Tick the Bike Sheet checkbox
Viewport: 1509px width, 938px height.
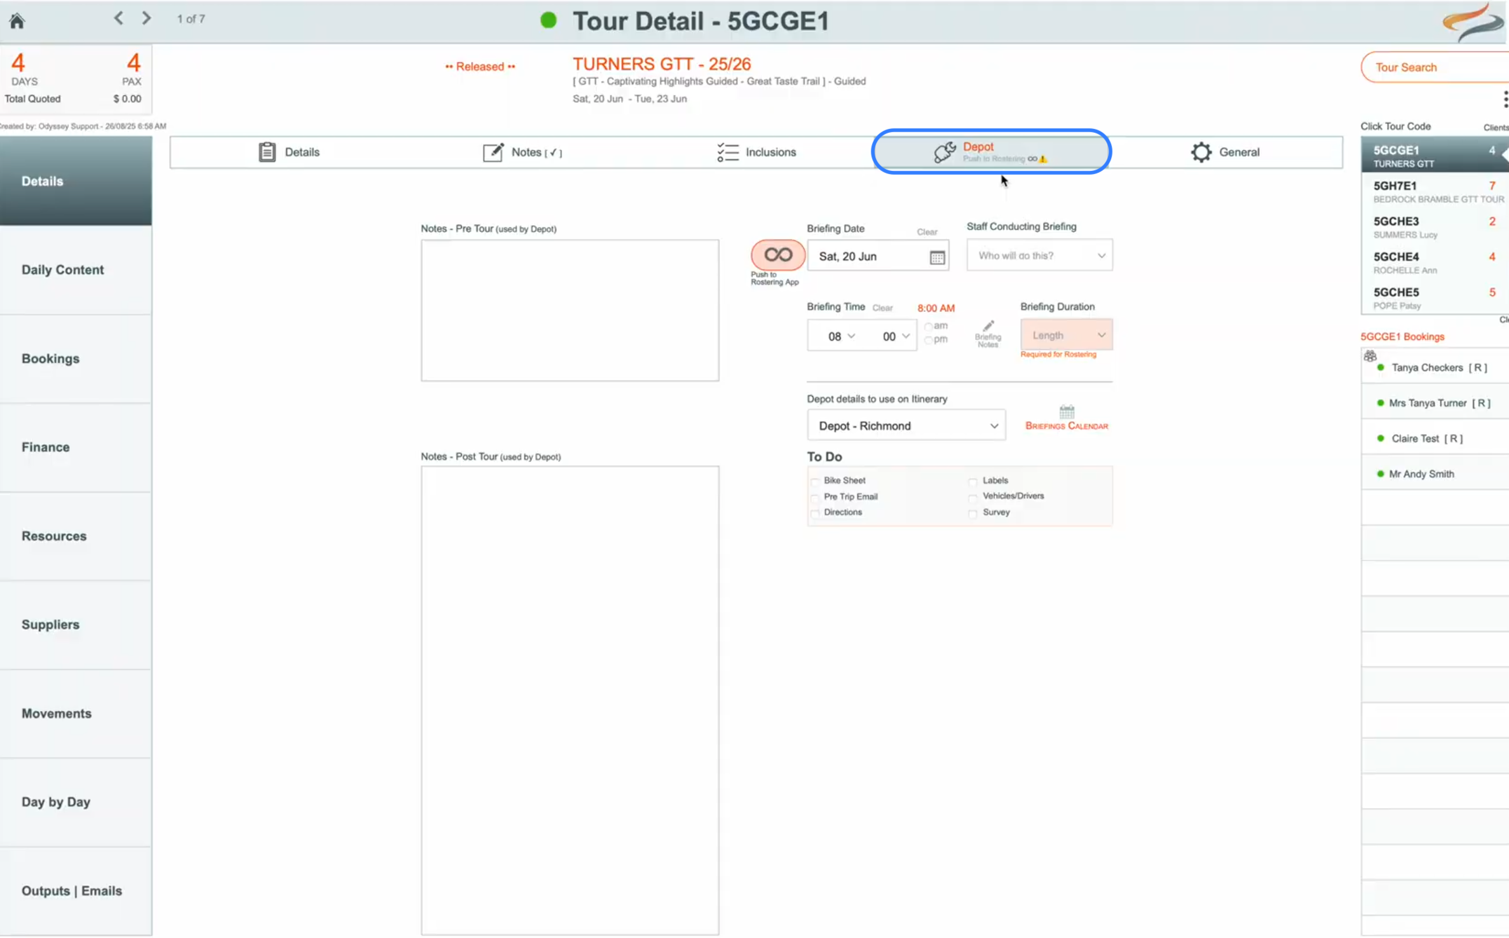[815, 482]
